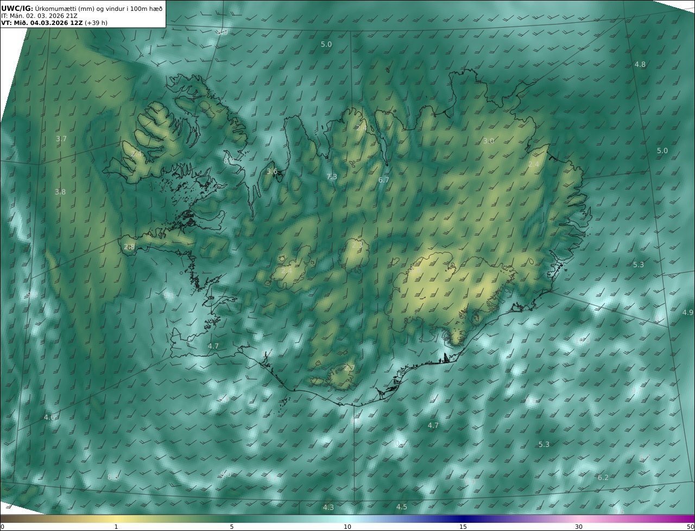Click the color bar tick label 50

pyautogui.click(x=691, y=527)
